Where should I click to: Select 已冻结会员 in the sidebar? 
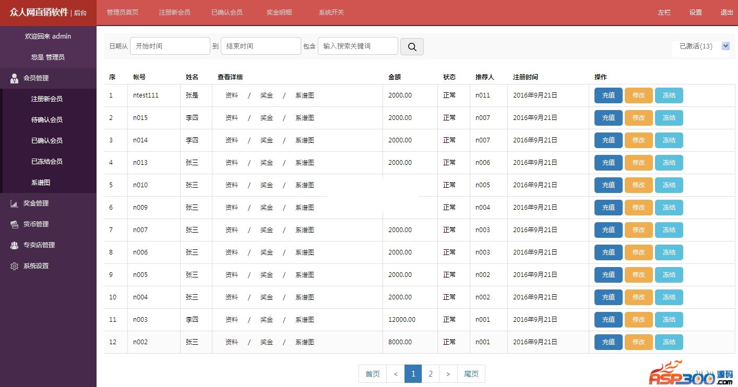(47, 162)
